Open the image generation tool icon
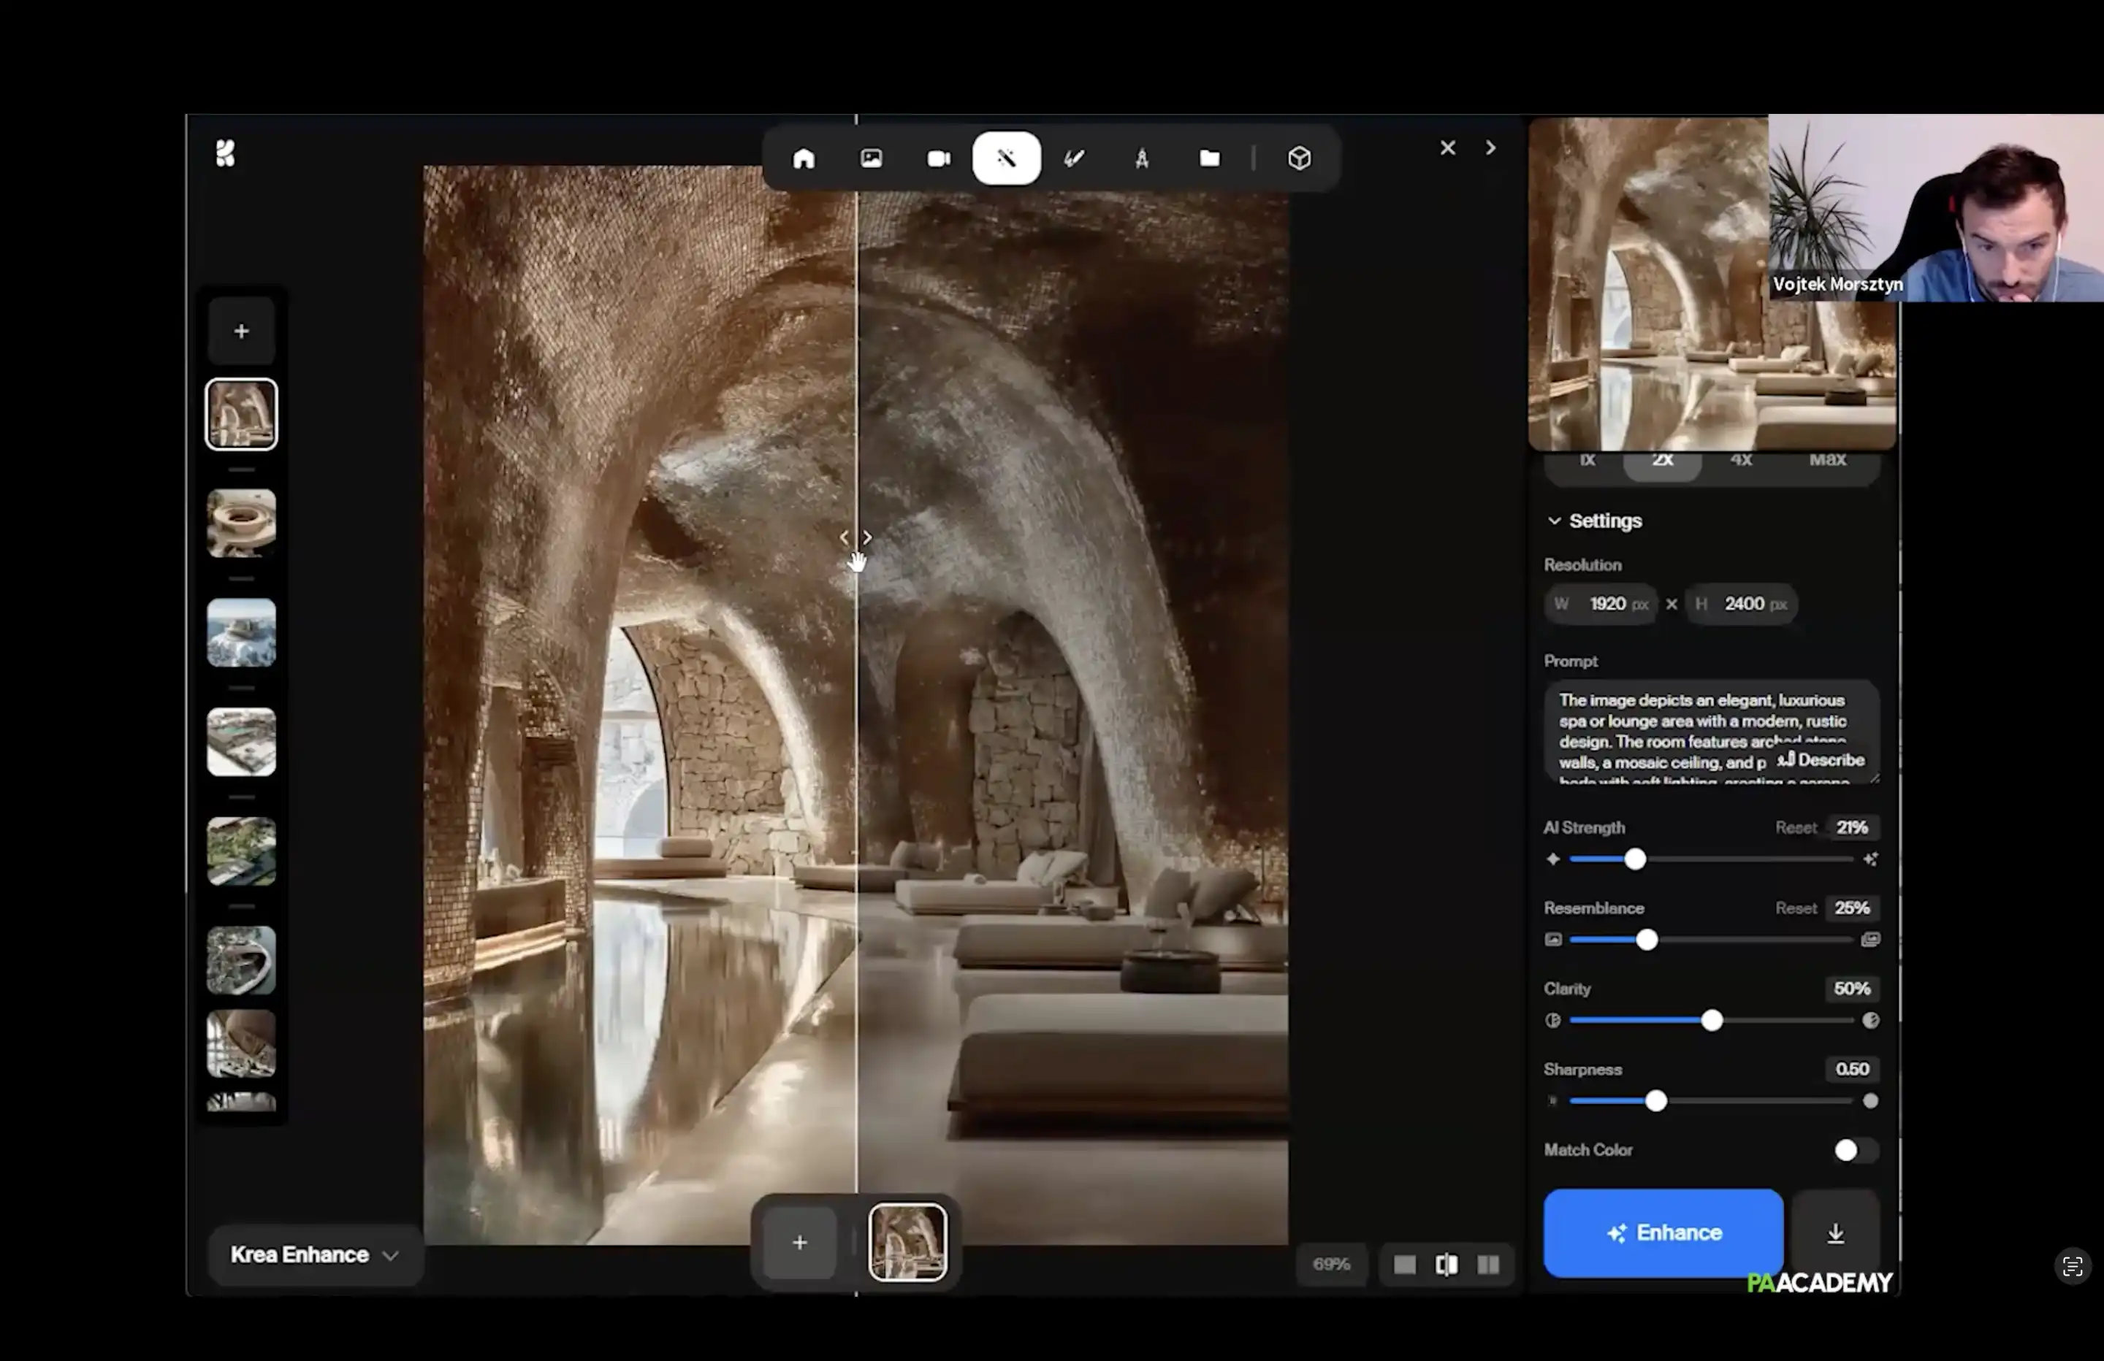2104x1361 pixels. point(871,158)
